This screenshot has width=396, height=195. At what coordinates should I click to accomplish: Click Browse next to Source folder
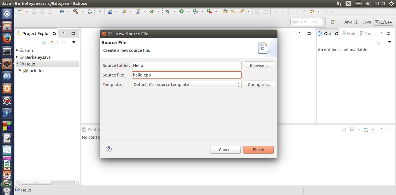[259, 65]
